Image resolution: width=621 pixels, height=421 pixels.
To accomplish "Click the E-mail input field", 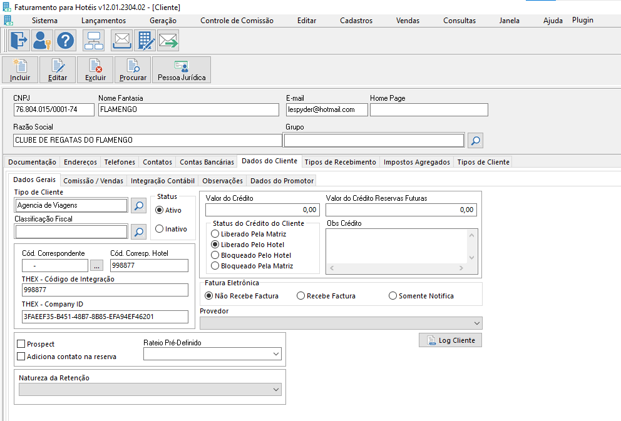I will point(327,109).
